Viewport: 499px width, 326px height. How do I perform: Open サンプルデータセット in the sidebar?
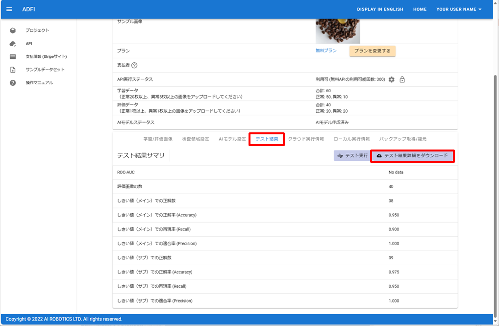(45, 70)
